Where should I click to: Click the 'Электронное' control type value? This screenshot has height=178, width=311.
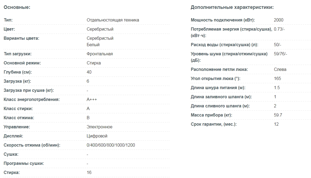coord(99,127)
